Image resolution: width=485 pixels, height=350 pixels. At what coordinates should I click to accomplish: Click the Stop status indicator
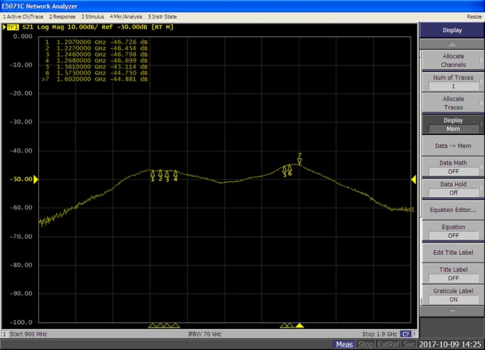[x=366, y=344]
